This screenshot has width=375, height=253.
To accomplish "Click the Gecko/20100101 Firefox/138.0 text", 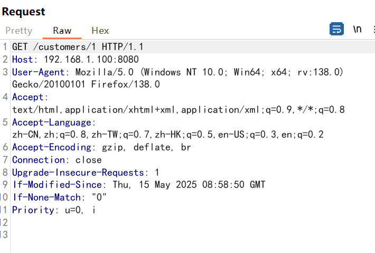I will click(86, 85).
